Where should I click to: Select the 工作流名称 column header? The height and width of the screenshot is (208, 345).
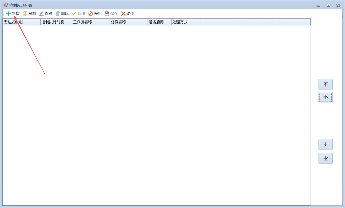(x=91, y=22)
